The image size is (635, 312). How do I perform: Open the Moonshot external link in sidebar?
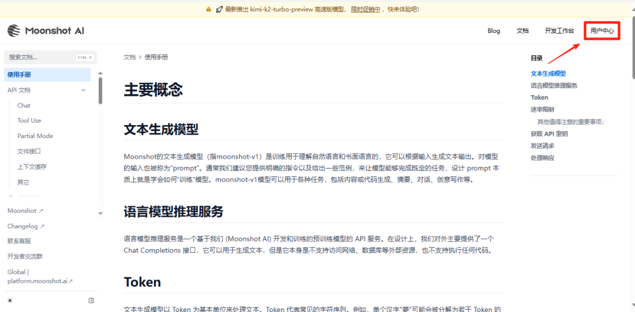pyautogui.click(x=25, y=211)
